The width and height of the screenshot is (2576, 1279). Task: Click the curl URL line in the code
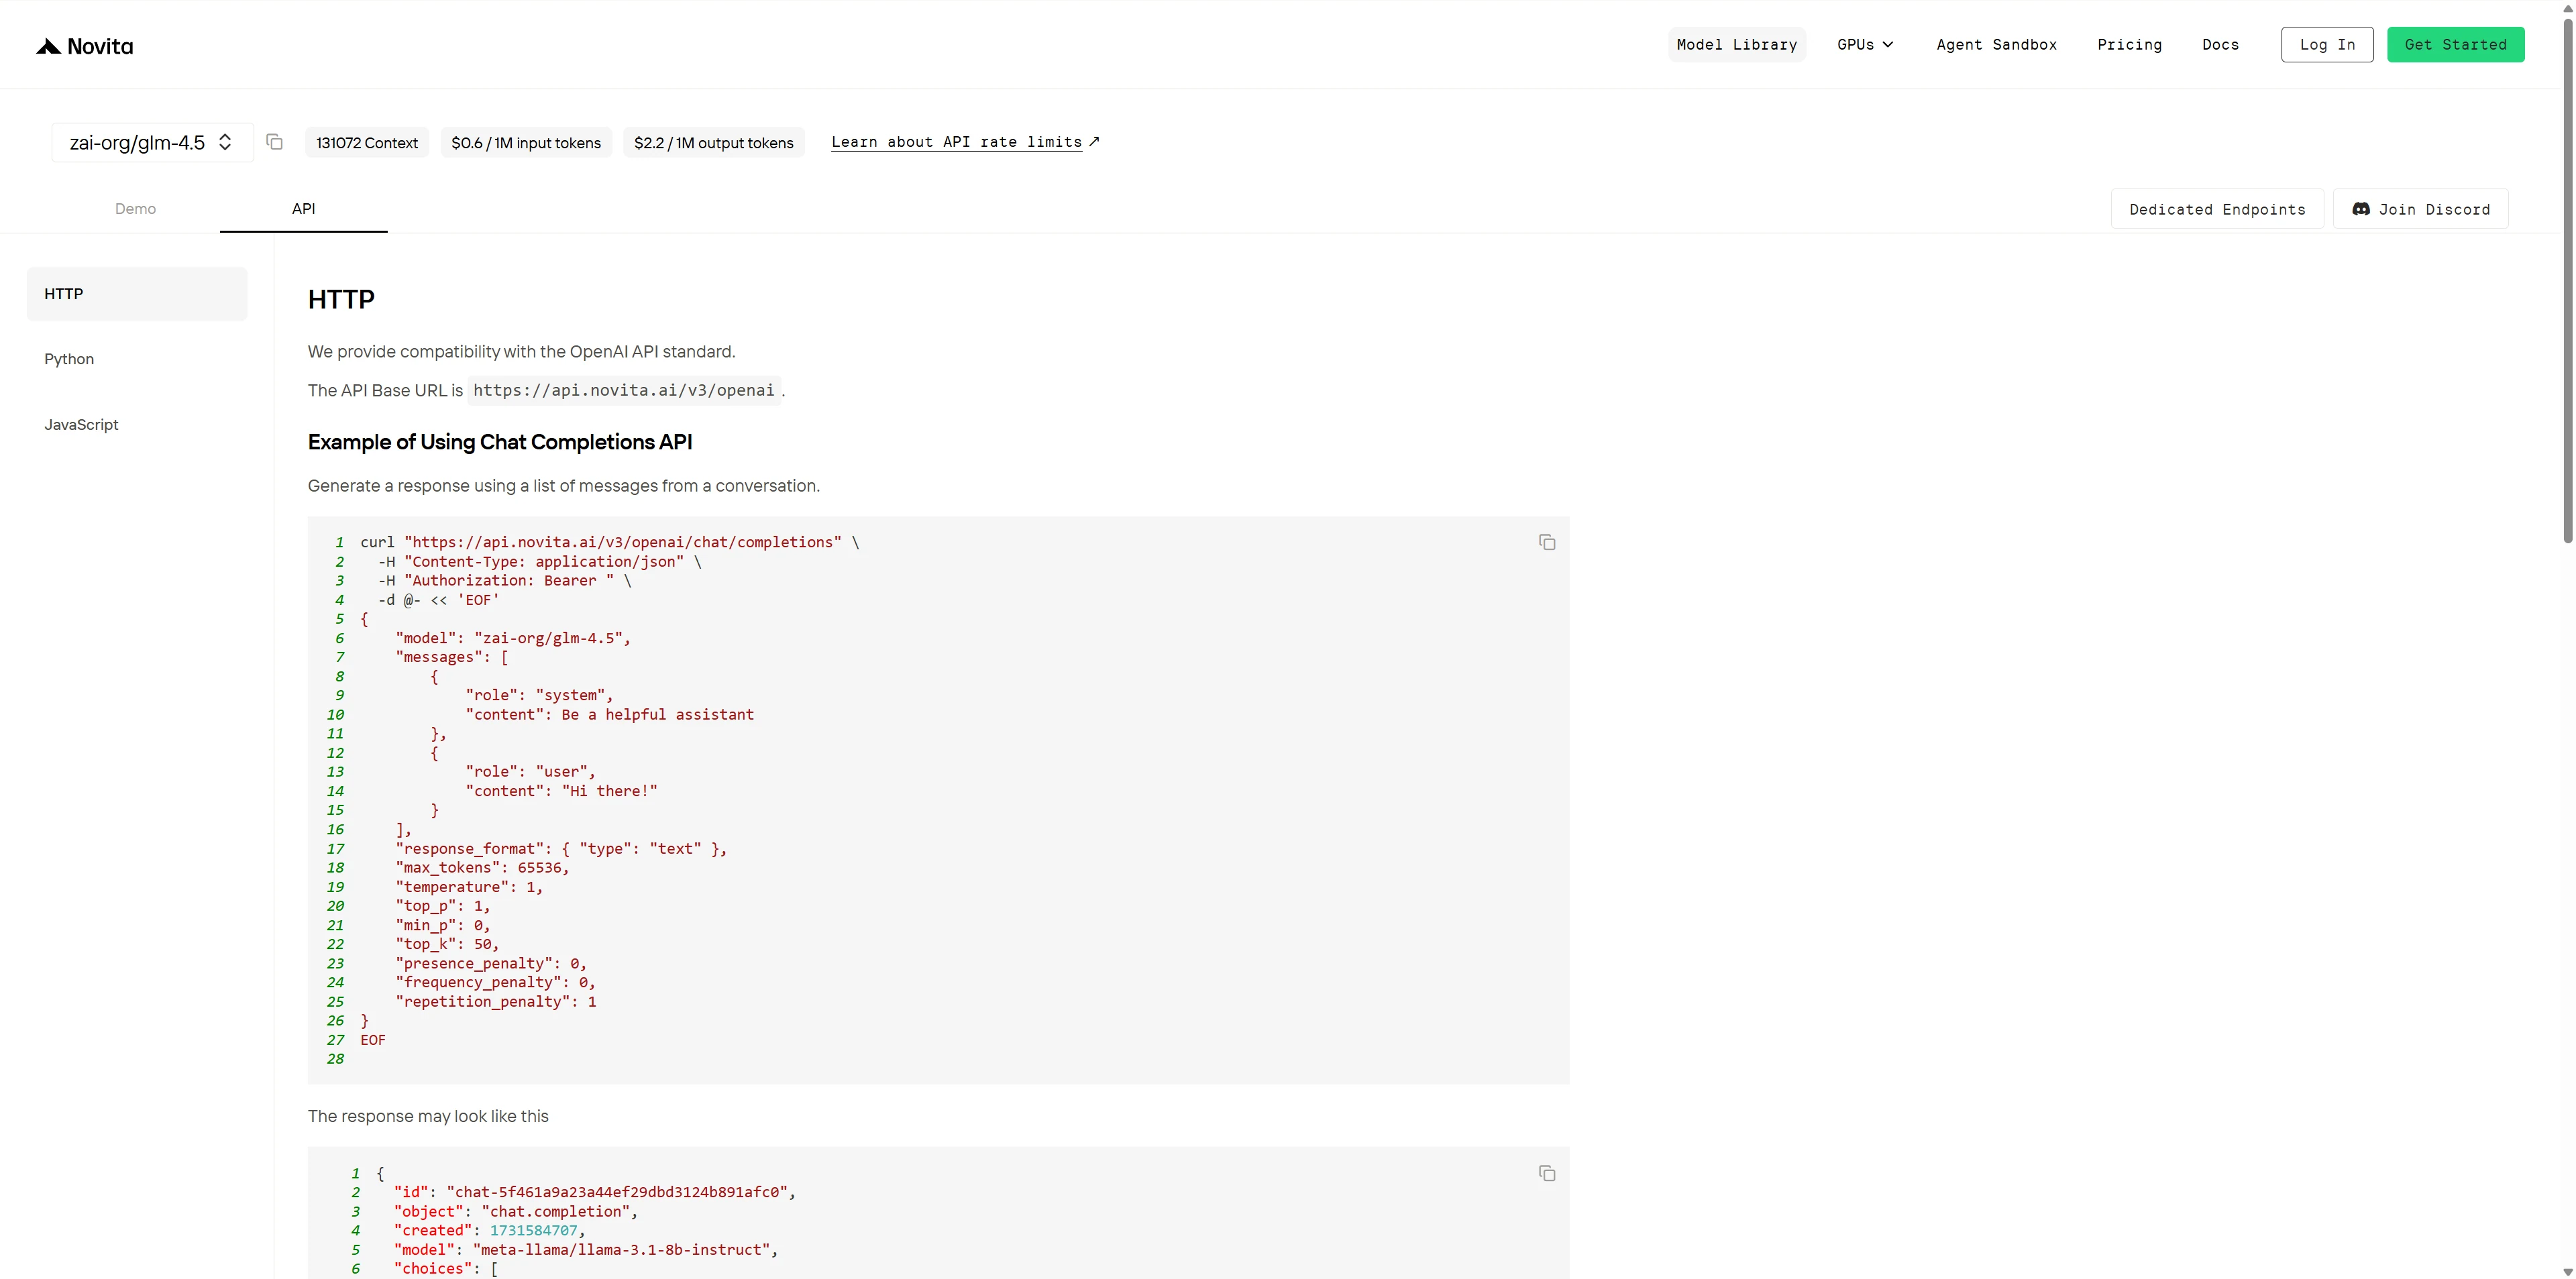(x=610, y=542)
